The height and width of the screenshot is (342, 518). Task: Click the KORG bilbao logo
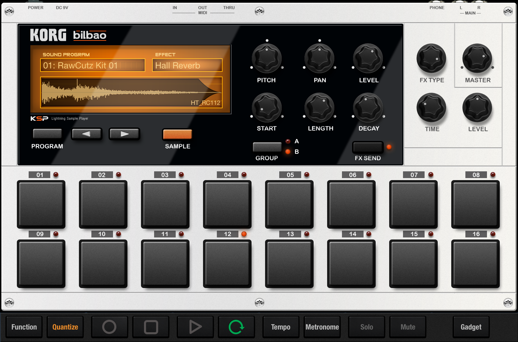click(68, 35)
